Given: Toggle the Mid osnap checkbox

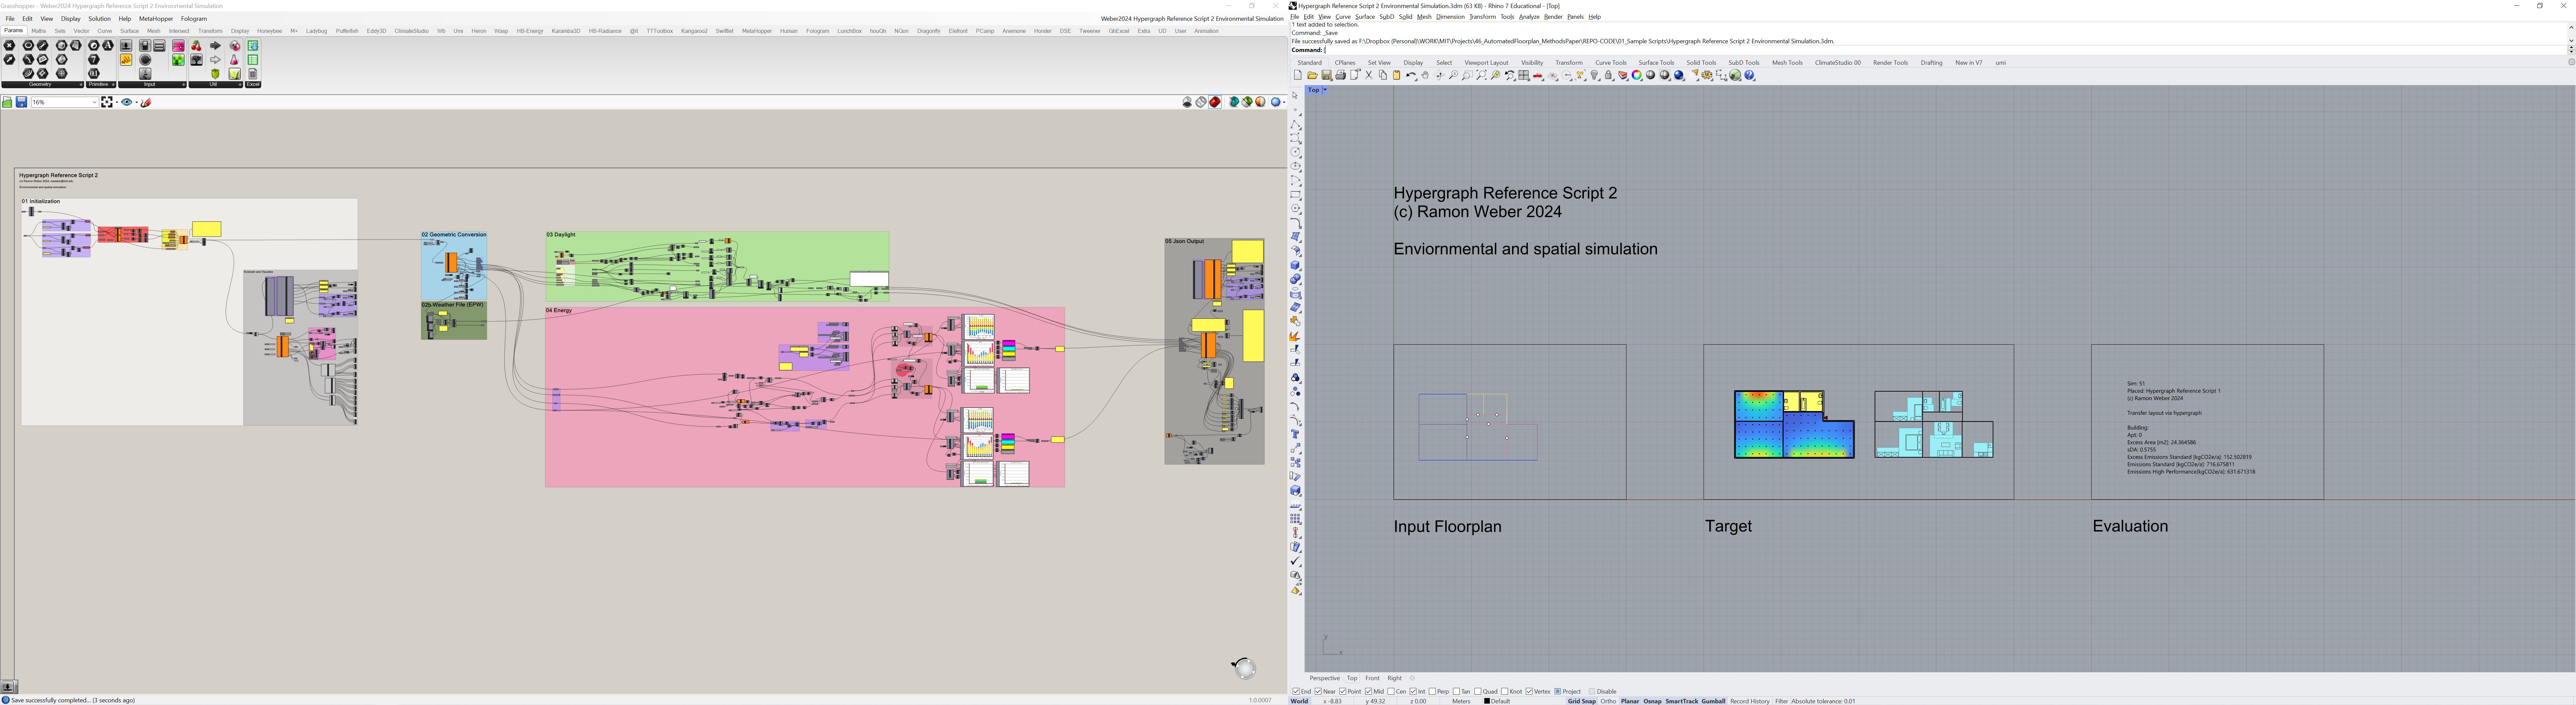Looking at the screenshot, I should [x=1369, y=691].
